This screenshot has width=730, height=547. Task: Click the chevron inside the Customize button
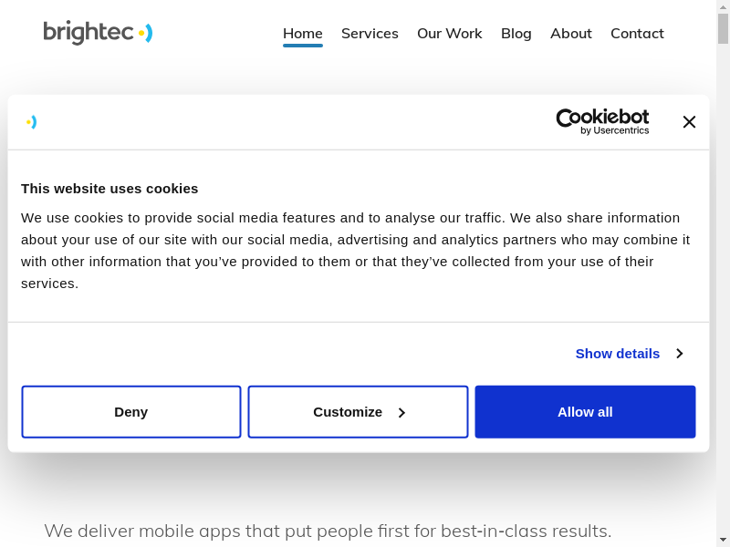[x=401, y=413]
